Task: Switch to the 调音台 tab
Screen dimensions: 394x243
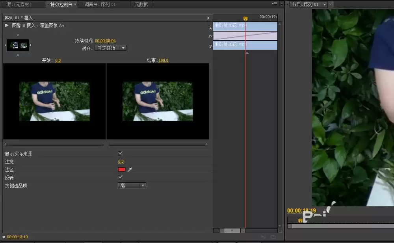Action: [100, 4]
